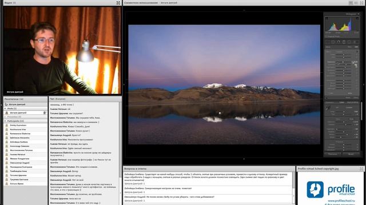Viewport: 366px width, 205px height.
Task: Select participant Dmitry Kuznetsov in attendee list
Action: tap(26, 125)
